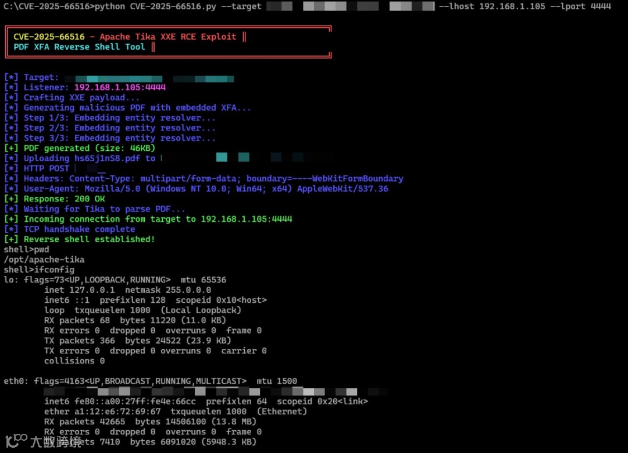Viewport: 628px width, 453px height.
Task: Click the 'ether a1:12:e6:72:69:67' MAC line
Action: click(176, 411)
